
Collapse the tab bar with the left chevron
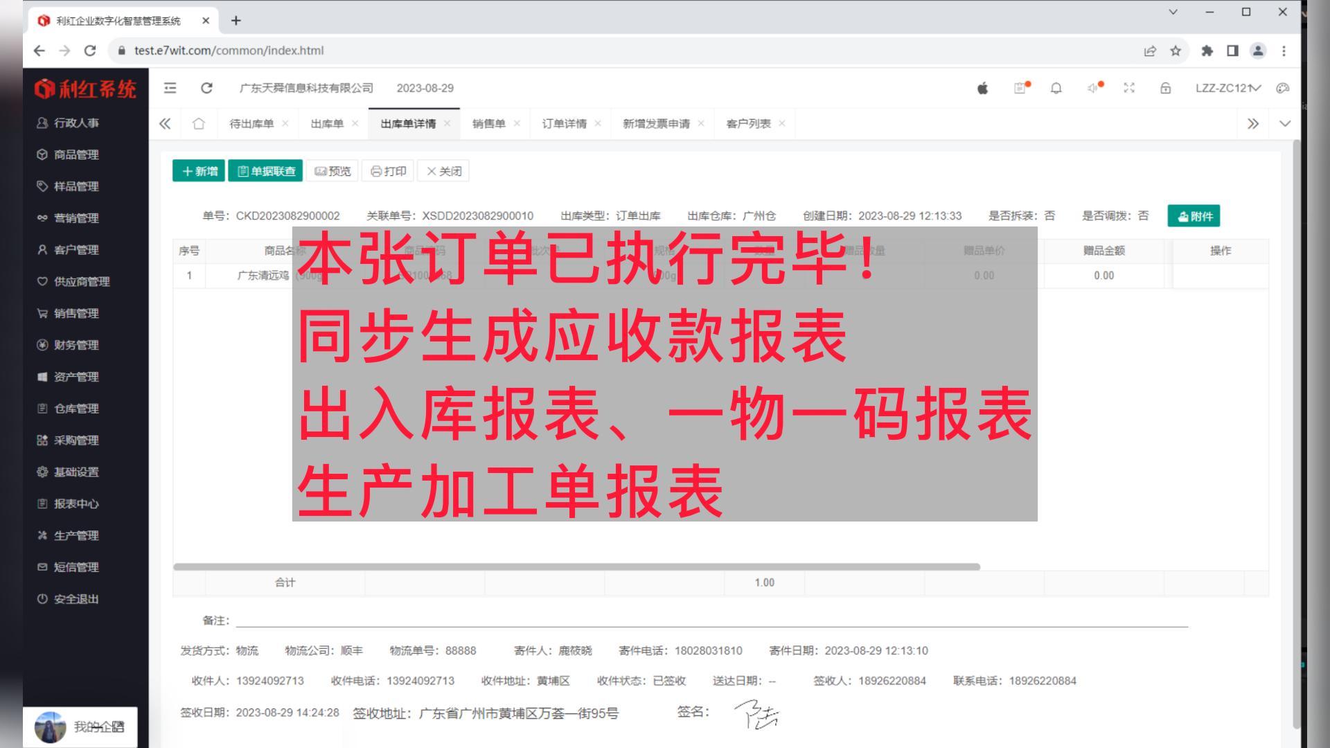166,123
